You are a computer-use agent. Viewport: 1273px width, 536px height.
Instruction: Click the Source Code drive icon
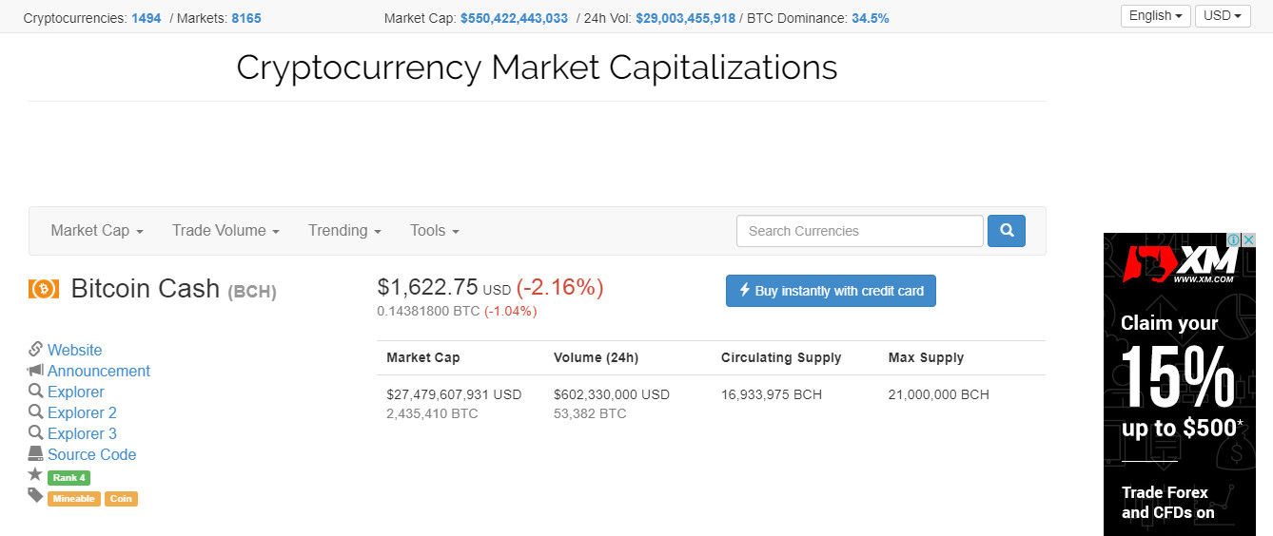pos(35,453)
